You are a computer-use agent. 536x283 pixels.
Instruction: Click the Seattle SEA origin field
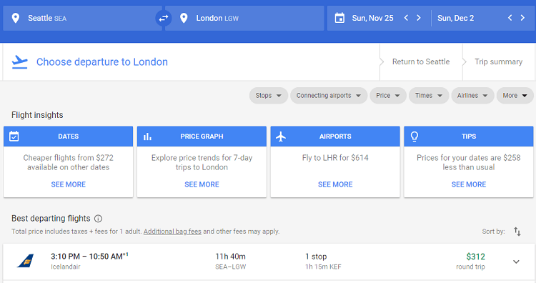coord(82,18)
